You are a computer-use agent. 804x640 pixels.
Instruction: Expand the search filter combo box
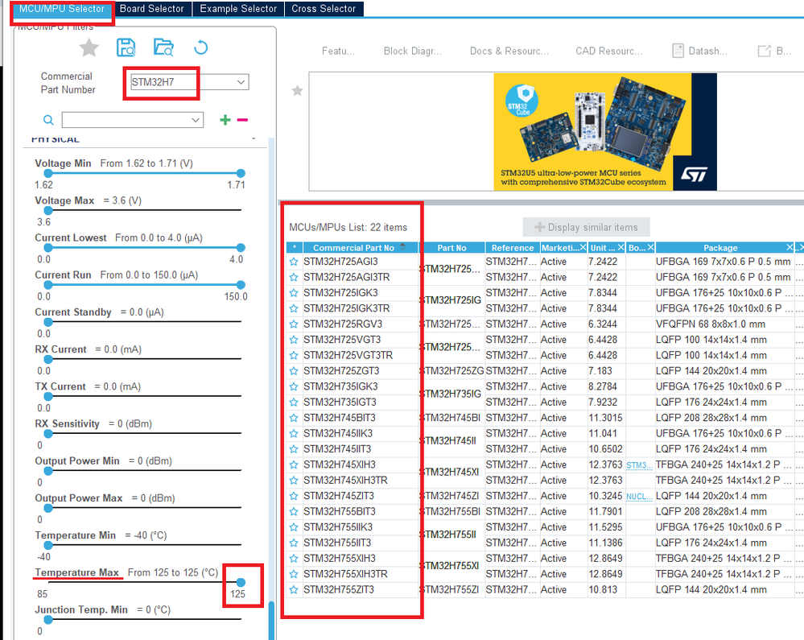click(x=196, y=120)
